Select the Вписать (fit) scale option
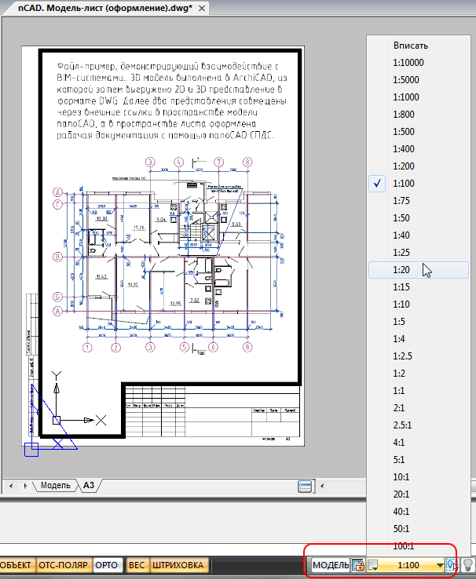The width and height of the screenshot is (476, 580). 418,46
